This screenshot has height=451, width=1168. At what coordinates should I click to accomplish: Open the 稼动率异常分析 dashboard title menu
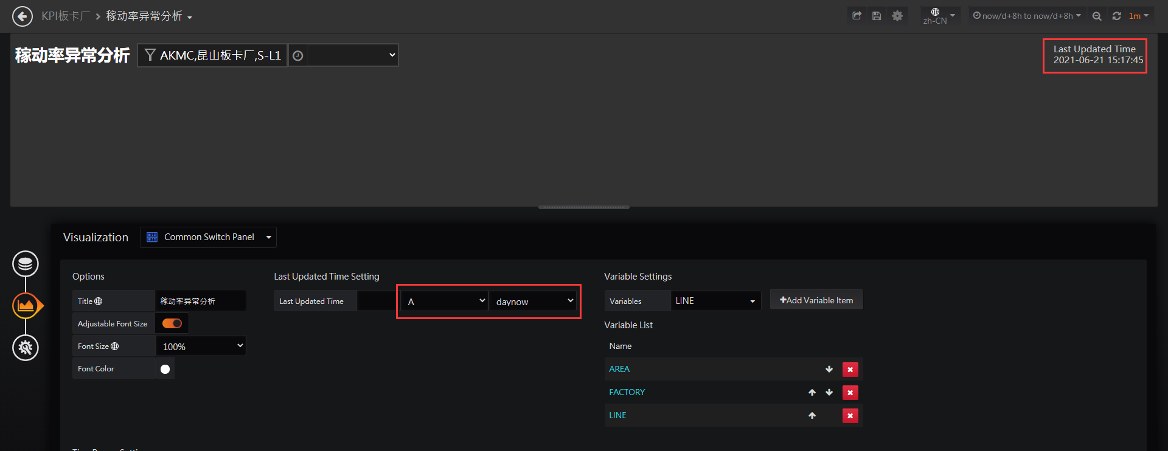[149, 16]
